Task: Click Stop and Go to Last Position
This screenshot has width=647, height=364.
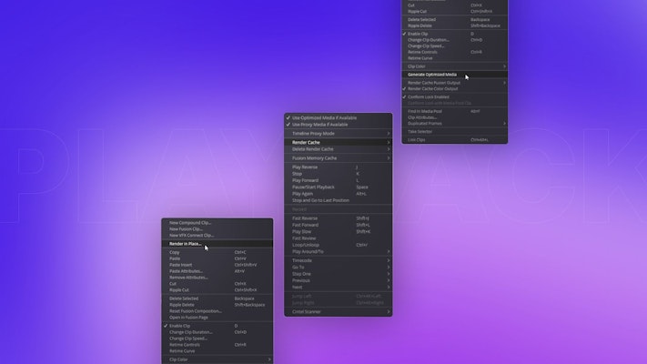Action: coord(320,199)
